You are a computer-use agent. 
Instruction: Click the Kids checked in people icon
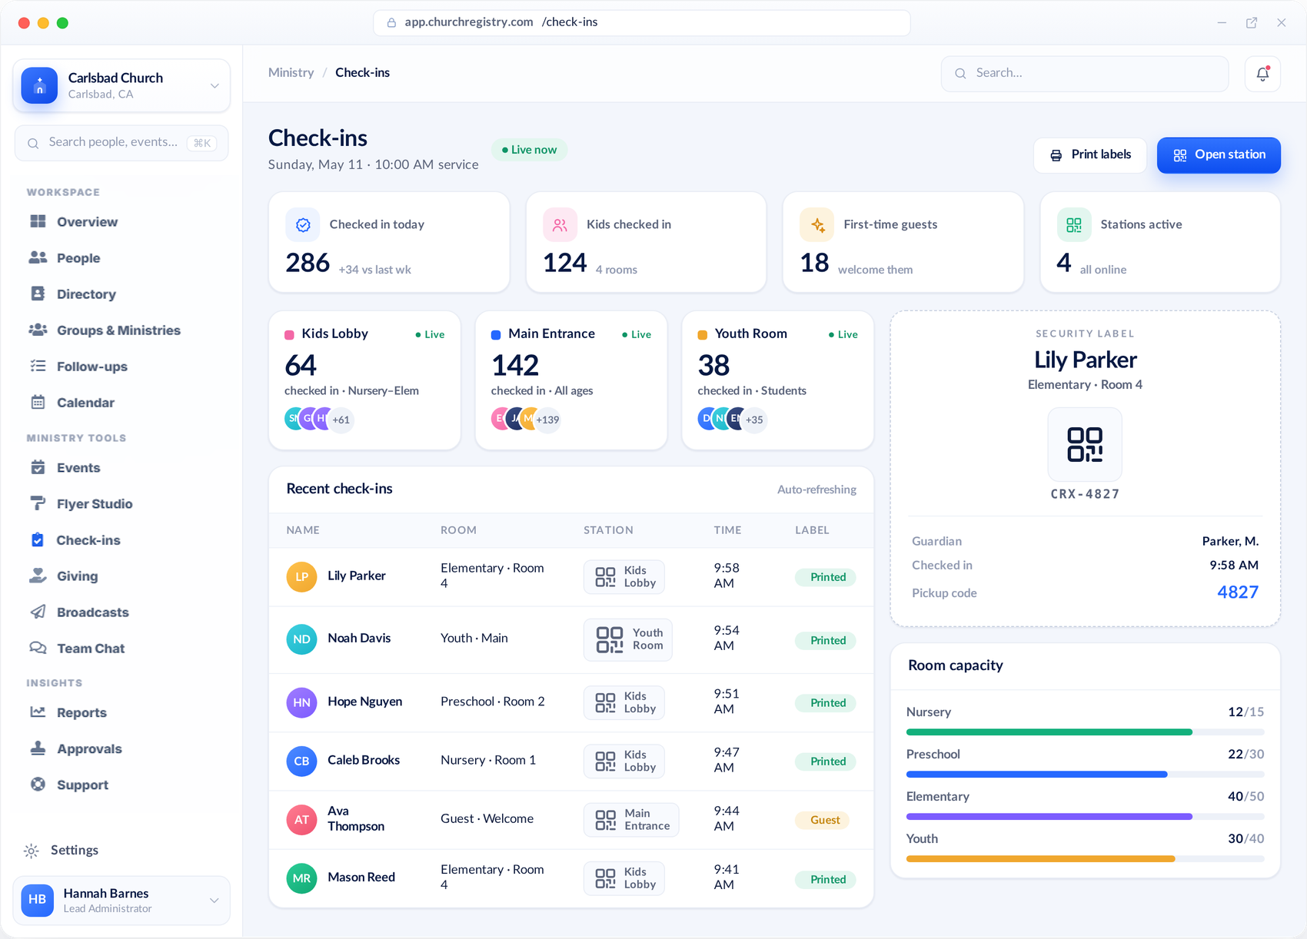click(560, 224)
